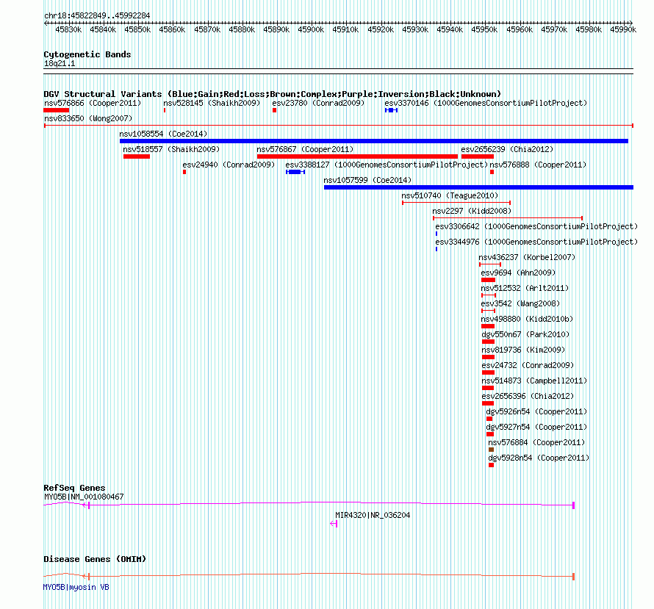Open esv3542 (Wang2008) label
Image resolution: width=654 pixels, height=609 pixels.
point(520,303)
